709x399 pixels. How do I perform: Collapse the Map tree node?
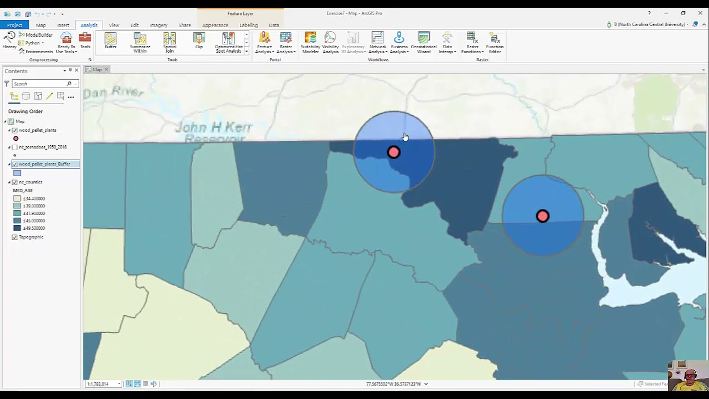(x=5, y=121)
